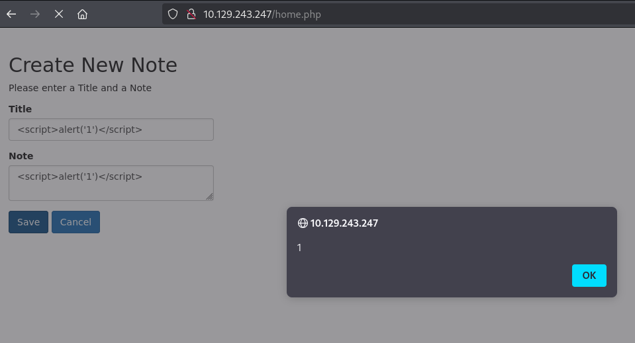Click the tracking protection shield icon
The image size is (635, 343).
click(173, 14)
